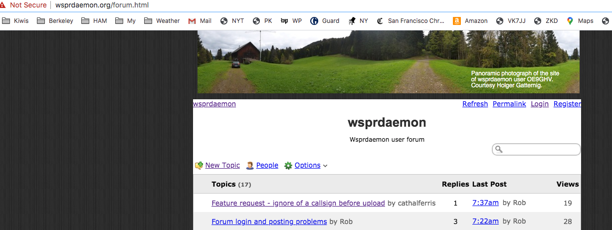This screenshot has width=612, height=230.
Task: Click inside the forum search field
Action: click(x=536, y=150)
